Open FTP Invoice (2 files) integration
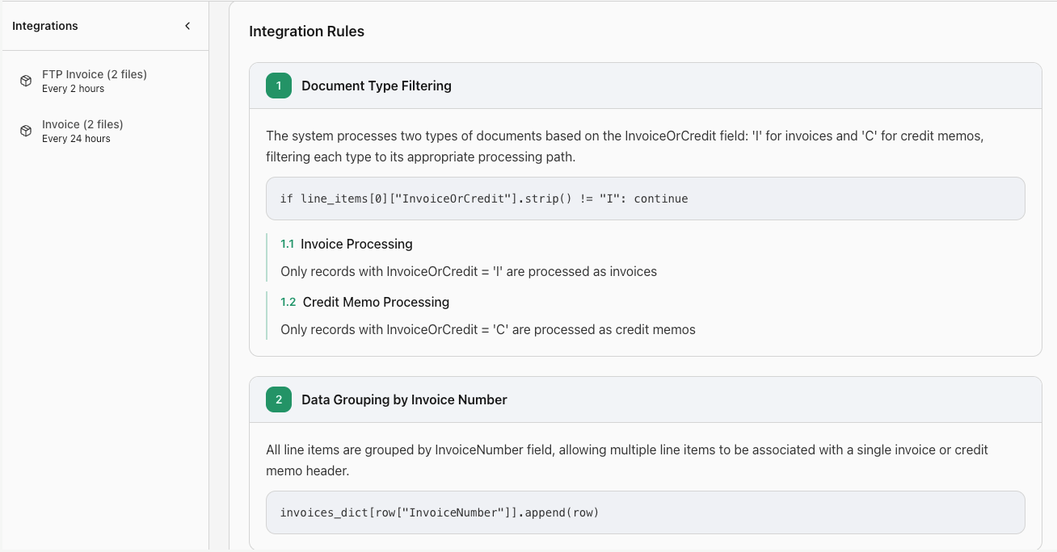The width and height of the screenshot is (1057, 552). (x=94, y=74)
